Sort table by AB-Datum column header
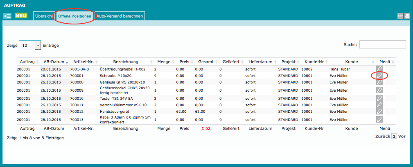The image size is (413, 167). [x=54, y=62]
